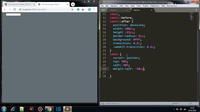Switch to Sublime Text from taskbar
This screenshot has height=112, width=200.
coord(67,109)
